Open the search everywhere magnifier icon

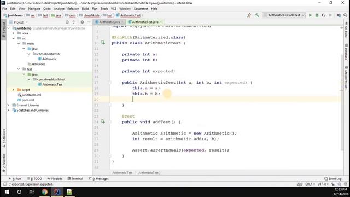click(345, 15)
